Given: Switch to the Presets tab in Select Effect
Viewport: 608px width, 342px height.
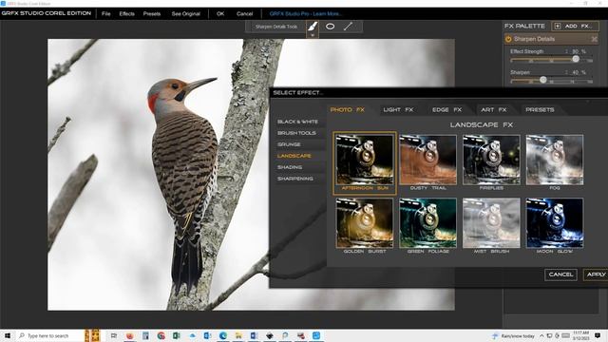Looking at the screenshot, I should click(540, 110).
